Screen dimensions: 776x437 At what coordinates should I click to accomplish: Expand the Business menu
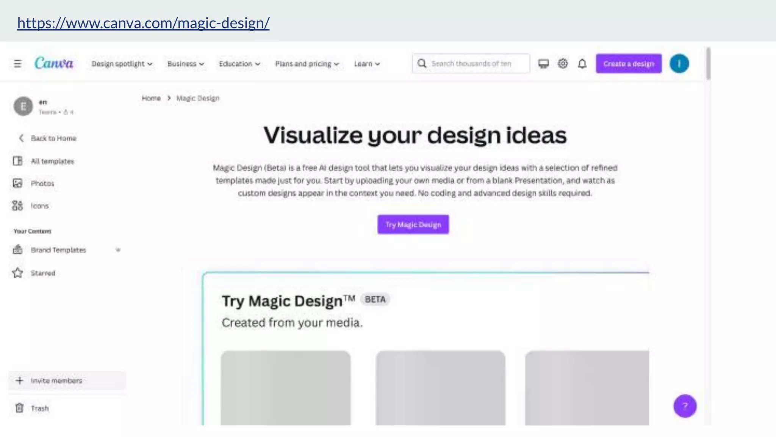tap(186, 64)
